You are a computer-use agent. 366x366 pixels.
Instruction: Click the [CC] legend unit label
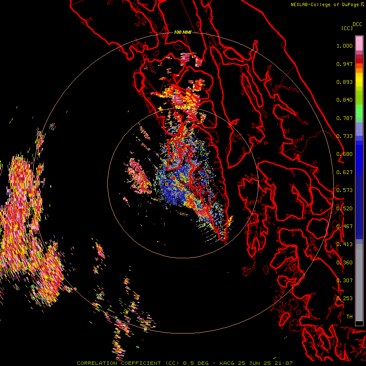click(347, 28)
